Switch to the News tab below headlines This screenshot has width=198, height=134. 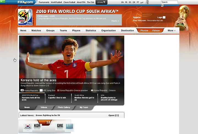coord(27,107)
